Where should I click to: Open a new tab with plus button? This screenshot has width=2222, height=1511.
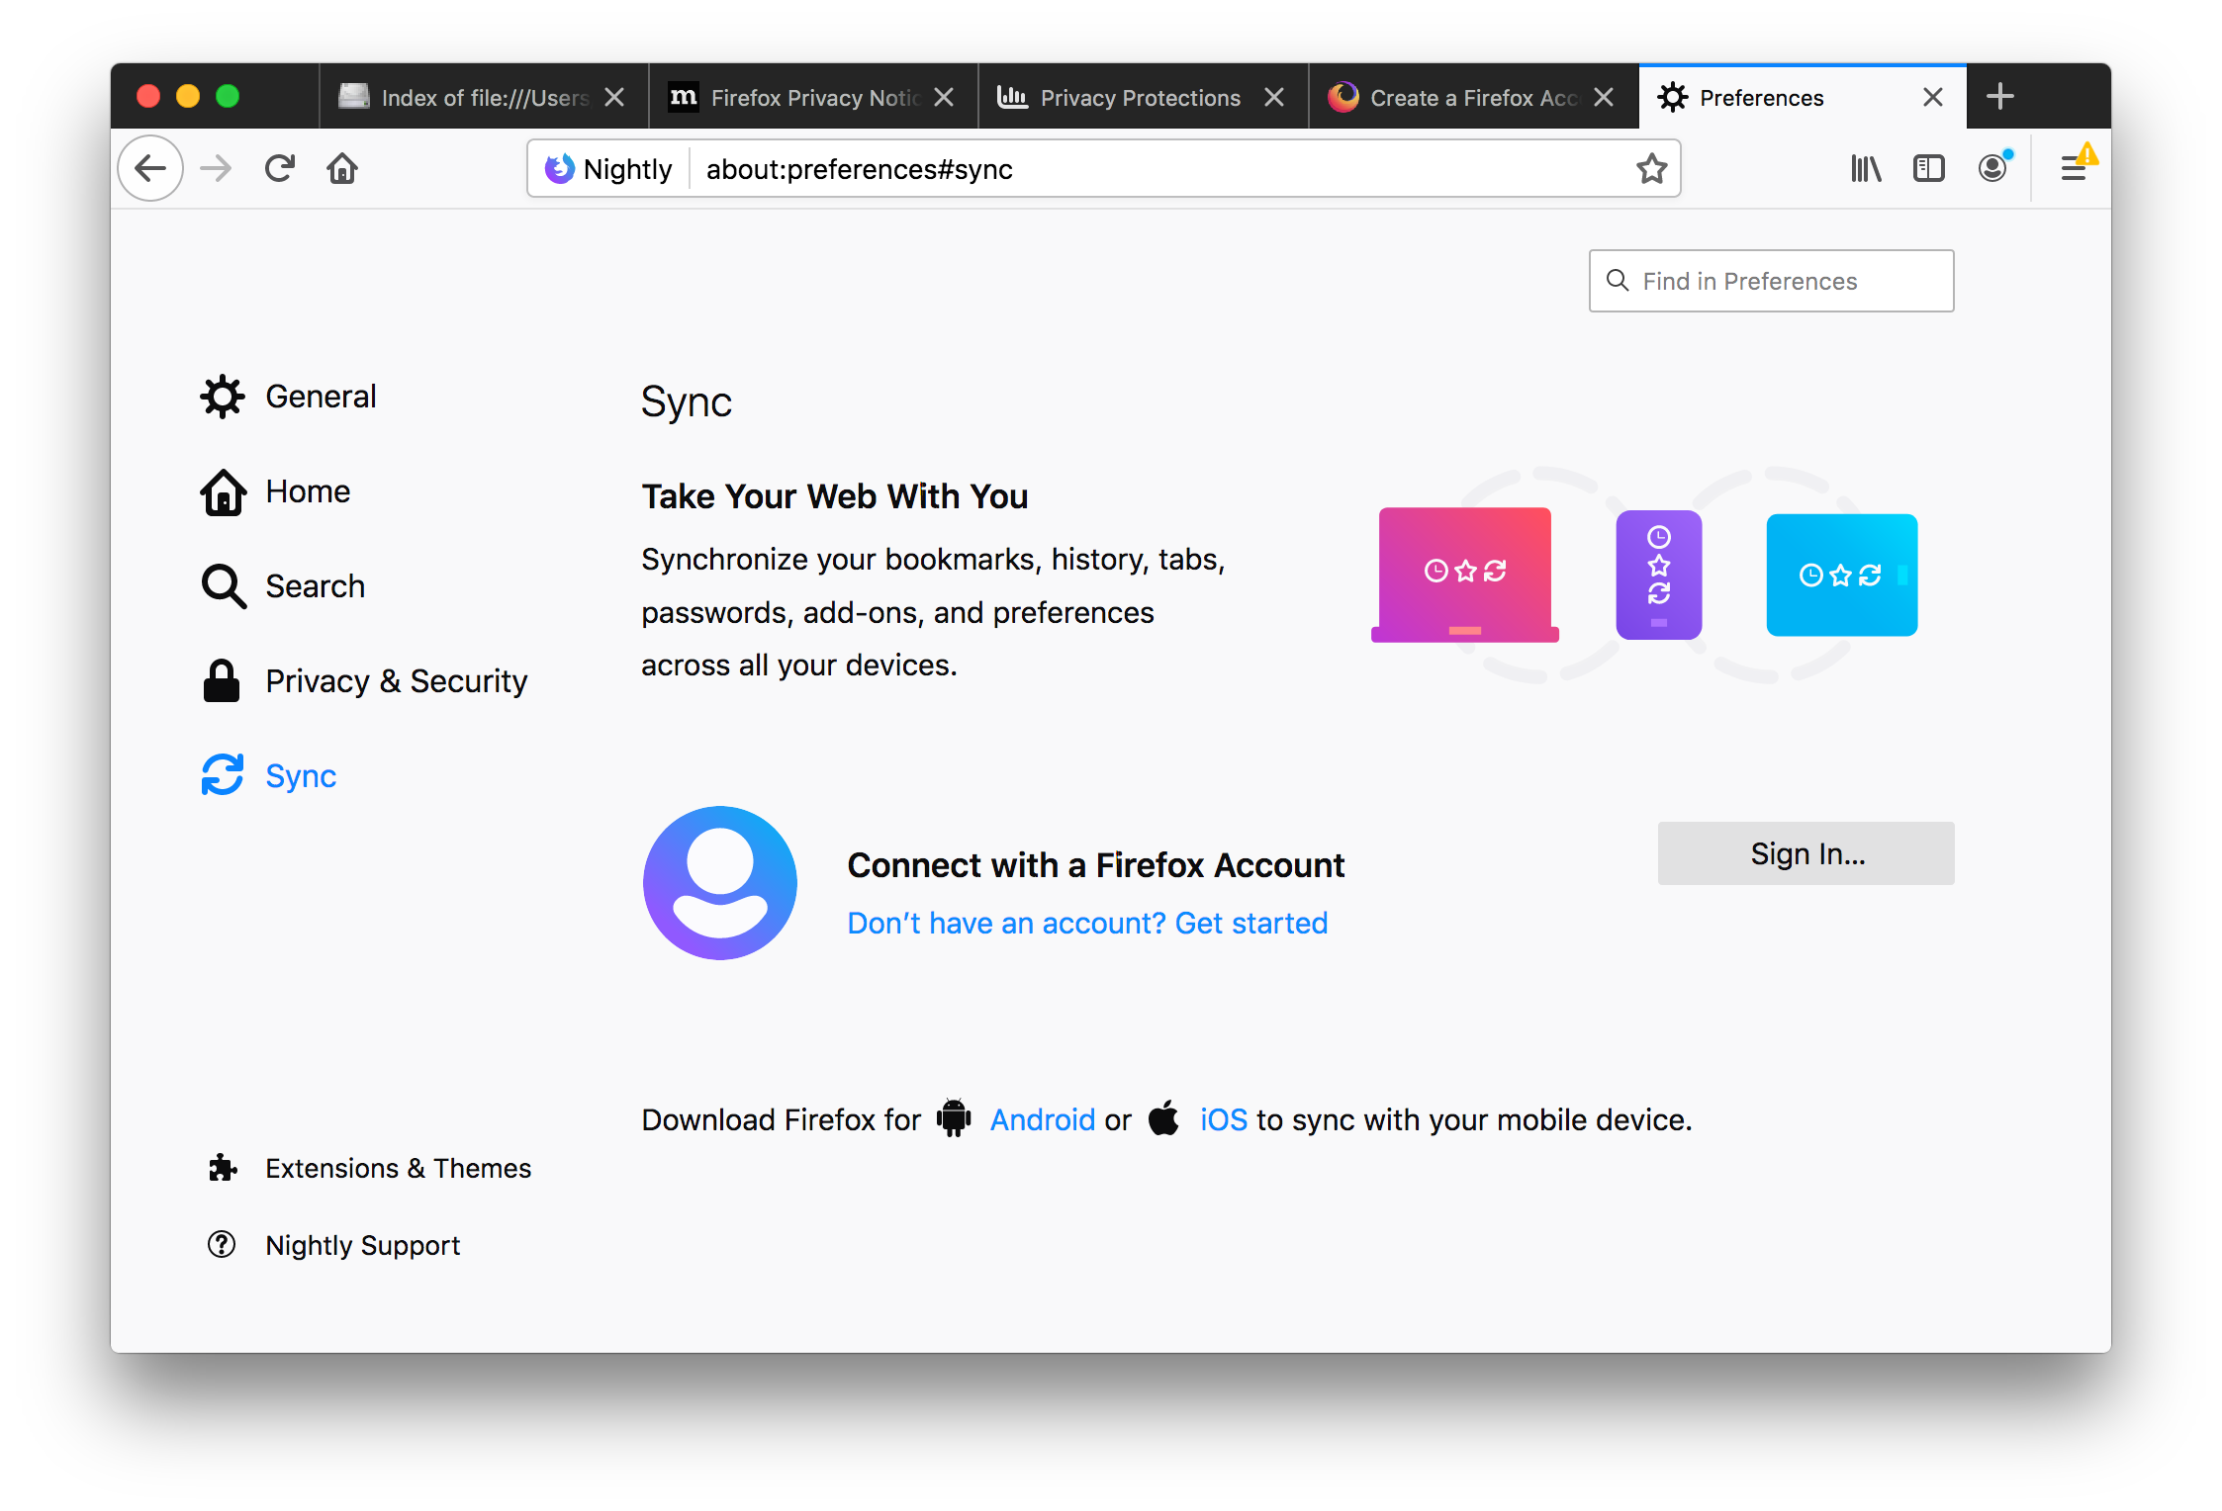coord(1999,97)
